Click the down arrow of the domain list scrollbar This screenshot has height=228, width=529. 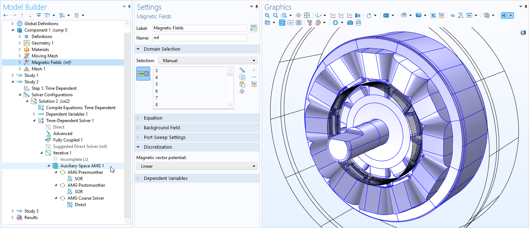(230, 105)
